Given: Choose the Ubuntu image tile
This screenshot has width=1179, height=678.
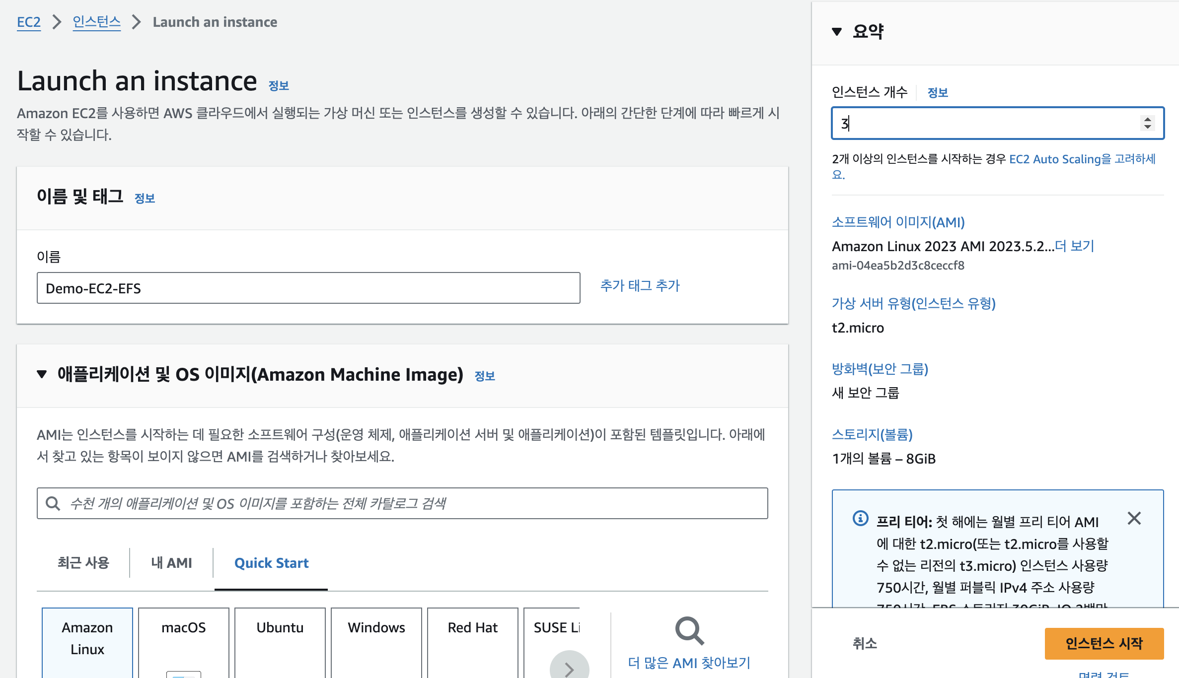Looking at the screenshot, I should [x=280, y=639].
